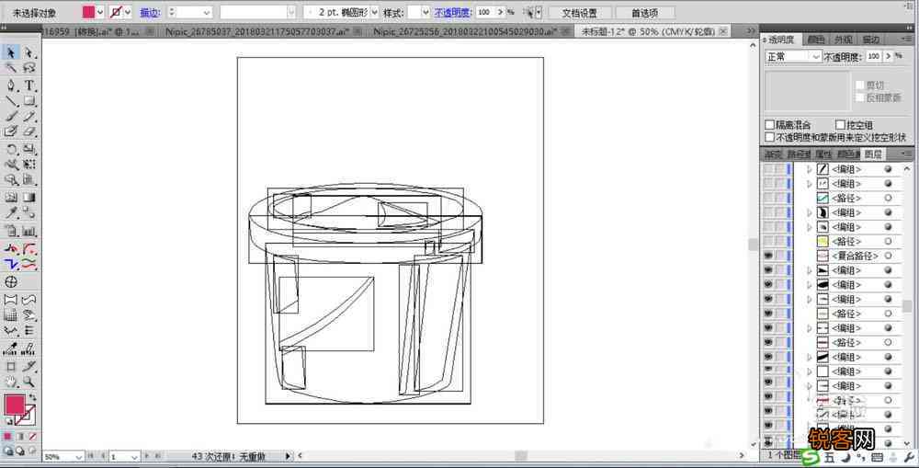Check the 挖空组 checkbox
919x468 pixels.
[840, 125]
